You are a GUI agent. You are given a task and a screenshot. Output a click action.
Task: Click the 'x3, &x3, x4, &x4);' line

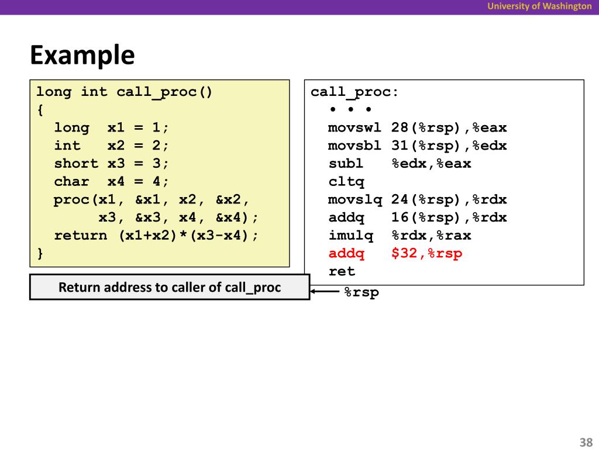(x=178, y=217)
